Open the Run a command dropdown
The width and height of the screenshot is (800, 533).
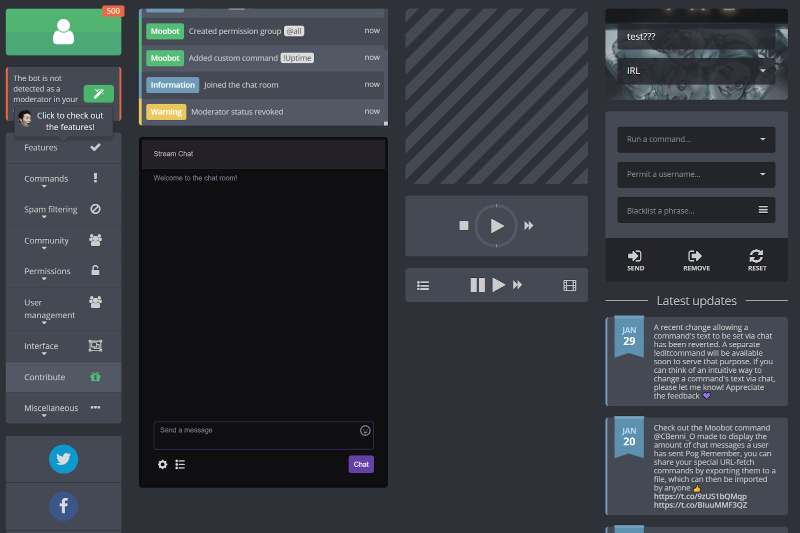pos(696,140)
